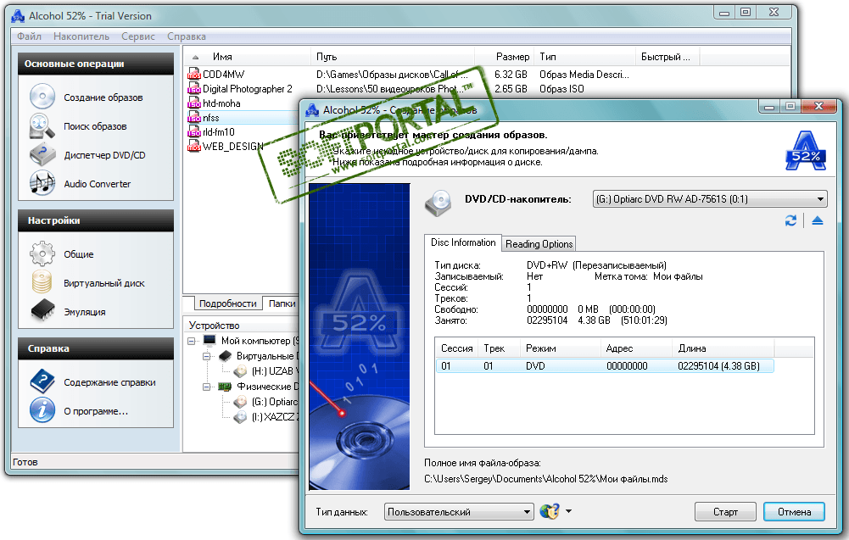Click the (I:) XAZCZ drive icon
Image resolution: width=849 pixels, height=540 pixels.
[240, 416]
